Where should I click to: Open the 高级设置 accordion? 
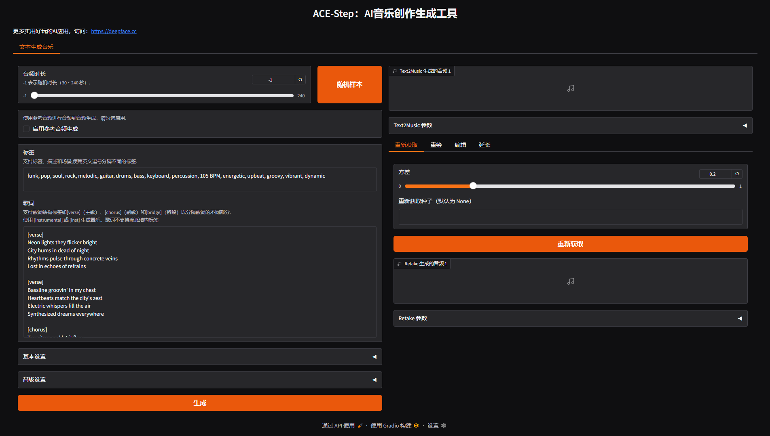point(200,380)
